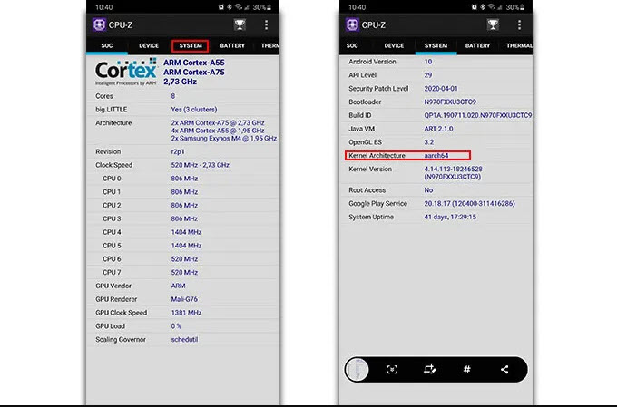Viewport: 617px width, 407px height.
Task: Select the 'CPU 4' row label
Action: (x=112, y=232)
